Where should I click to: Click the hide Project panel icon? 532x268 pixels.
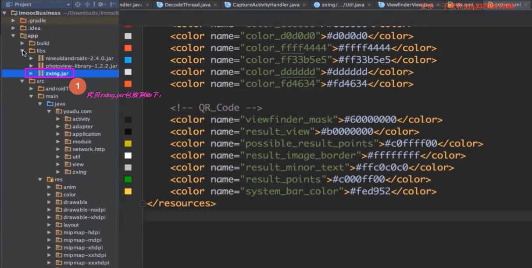[113, 4]
